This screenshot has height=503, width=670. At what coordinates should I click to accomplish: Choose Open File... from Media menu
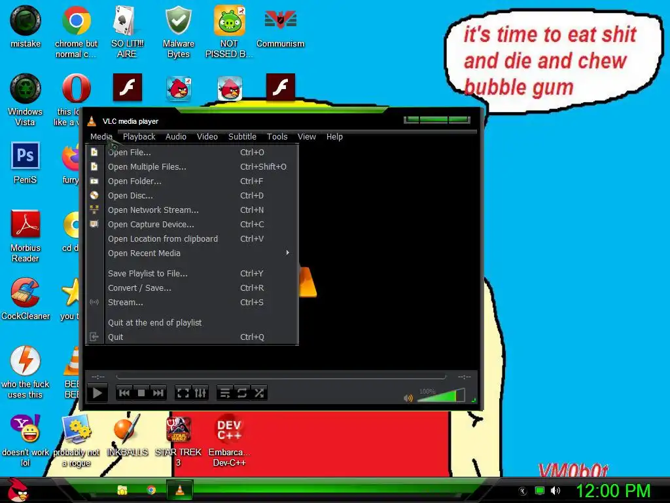pos(192,152)
